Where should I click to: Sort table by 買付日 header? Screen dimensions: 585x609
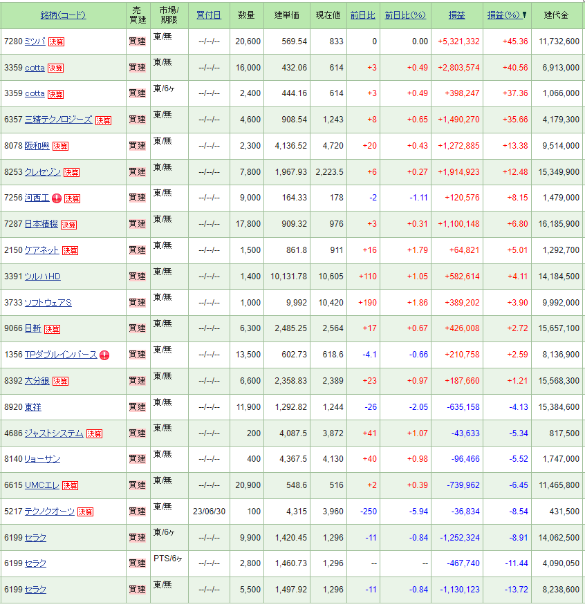(209, 15)
